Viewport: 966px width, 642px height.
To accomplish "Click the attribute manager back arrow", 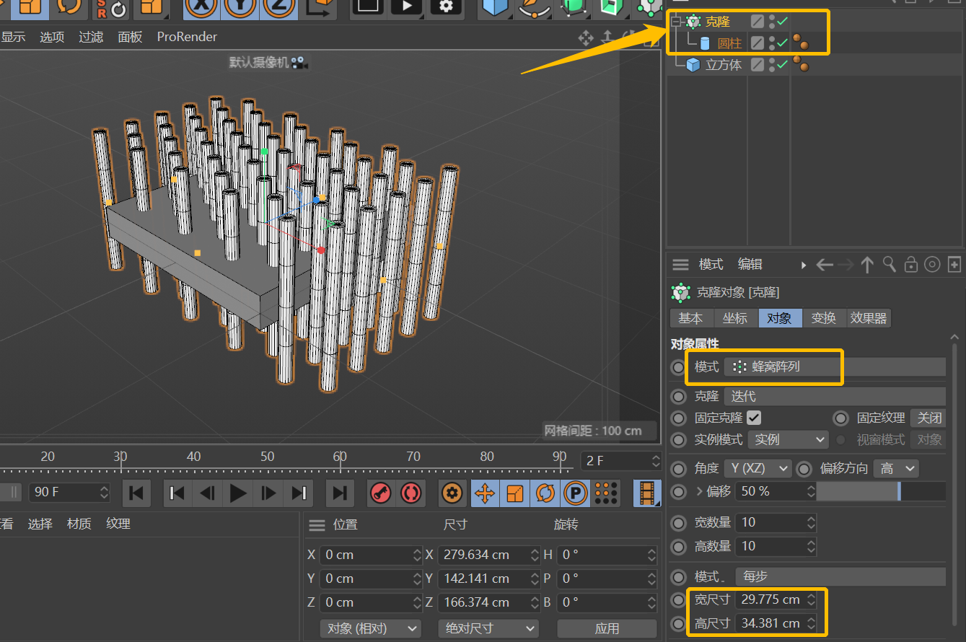I will pyautogui.click(x=825, y=265).
